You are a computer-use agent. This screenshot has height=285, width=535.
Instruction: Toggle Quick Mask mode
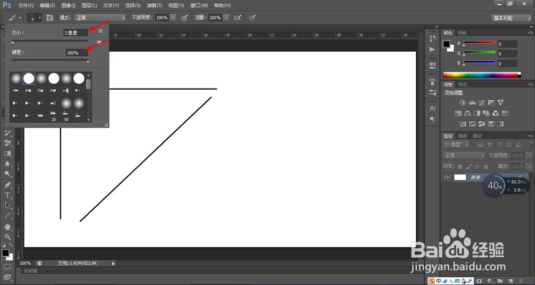coord(7,266)
